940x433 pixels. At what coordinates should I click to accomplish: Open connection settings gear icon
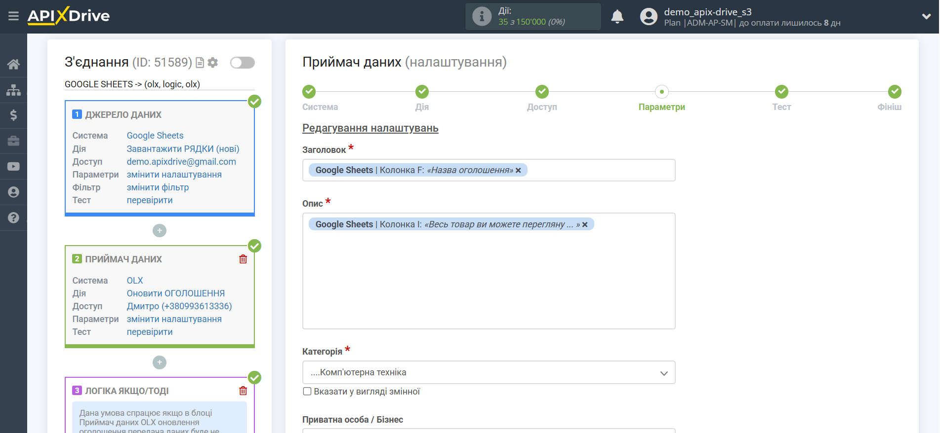click(x=213, y=63)
